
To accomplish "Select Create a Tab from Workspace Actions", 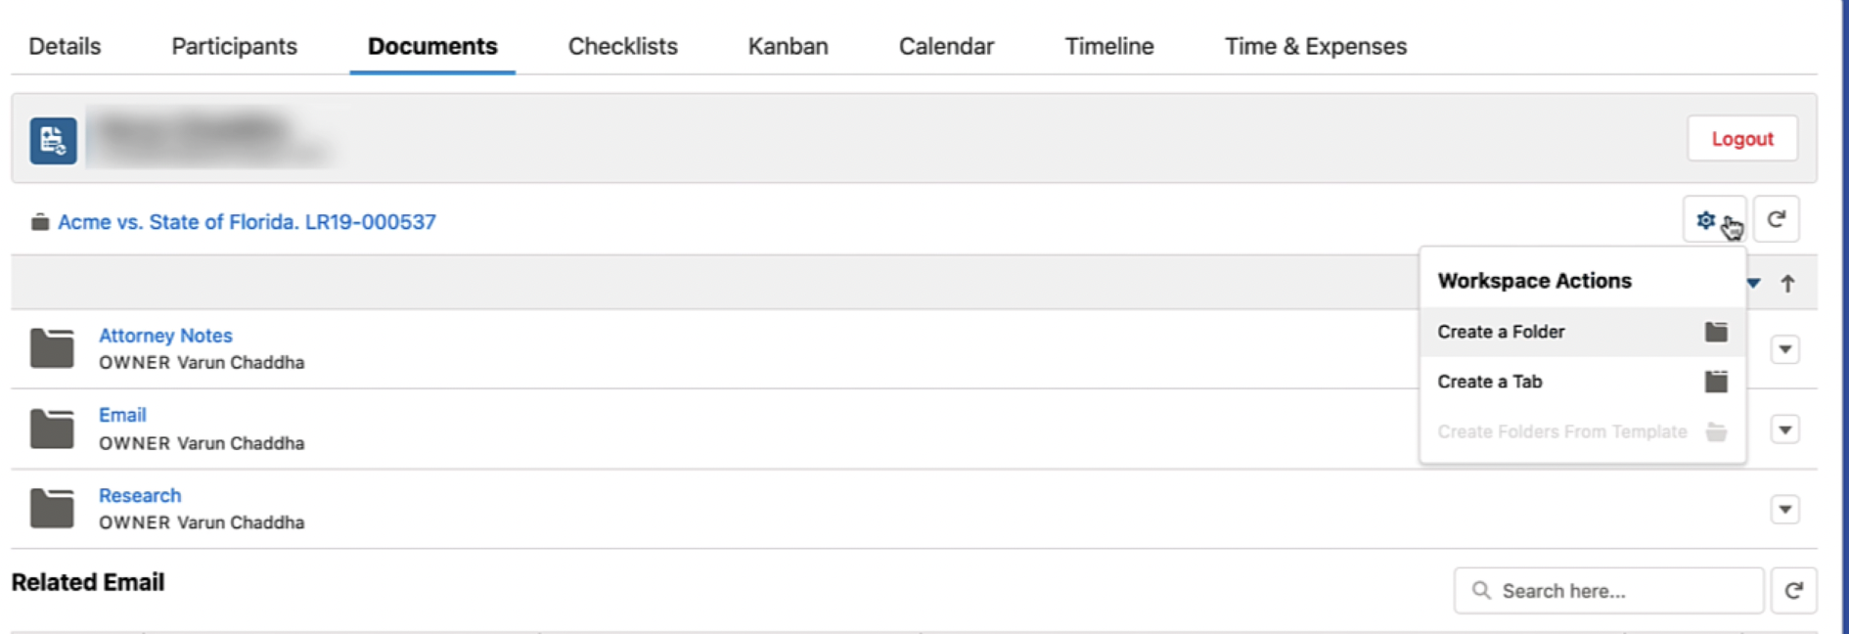I will click(1489, 382).
